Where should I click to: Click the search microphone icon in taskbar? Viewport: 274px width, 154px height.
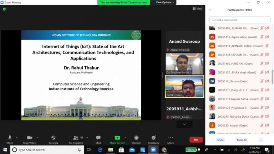[79, 150]
